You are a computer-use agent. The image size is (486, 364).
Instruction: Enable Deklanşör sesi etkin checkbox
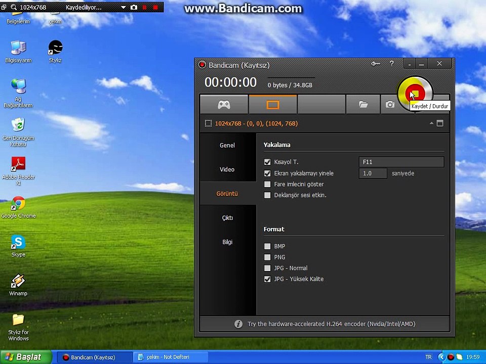pyautogui.click(x=267, y=195)
